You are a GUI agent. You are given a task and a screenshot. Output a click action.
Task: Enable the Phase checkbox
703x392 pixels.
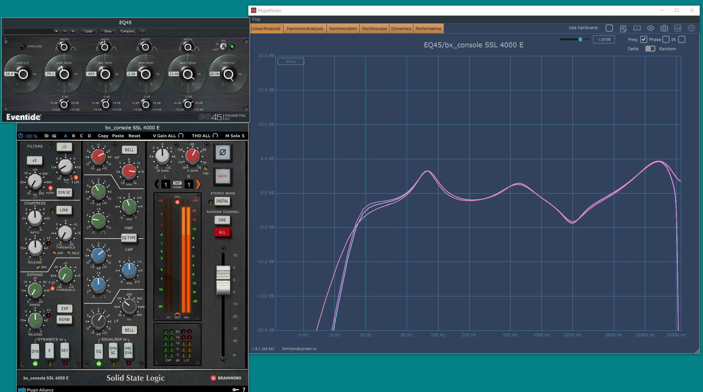point(666,39)
